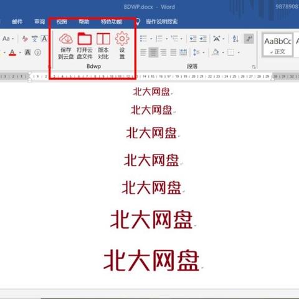This screenshot has width=299, height=299.
Task: Click the Save to cloud (保存到云盘) button
Action: point(66,46)
